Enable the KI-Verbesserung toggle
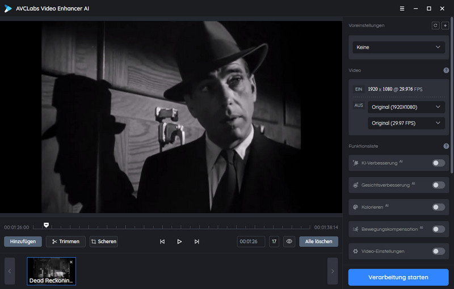Image resolution: width=454 pixels, height=289 pixels. [x=438, y=163]
